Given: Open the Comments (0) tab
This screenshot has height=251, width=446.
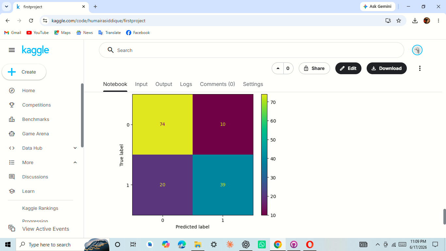Looking at the screenshot, I should 217,84.
